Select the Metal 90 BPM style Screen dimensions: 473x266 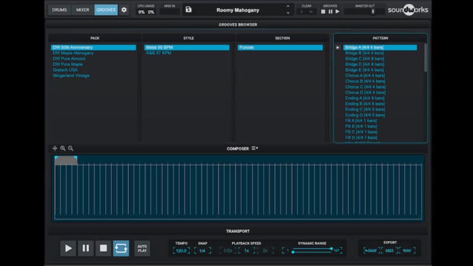(187, 48)
